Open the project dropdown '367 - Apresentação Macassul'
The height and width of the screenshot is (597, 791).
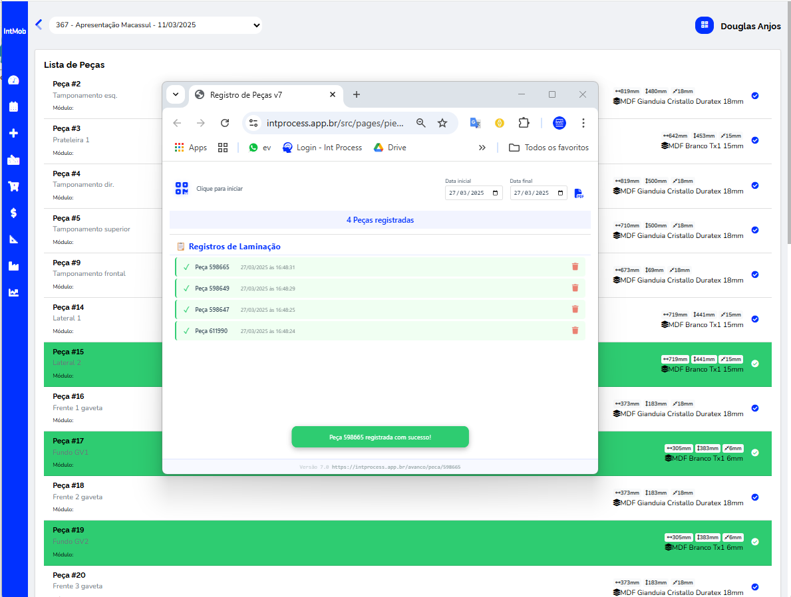click(x=155, y=25)
